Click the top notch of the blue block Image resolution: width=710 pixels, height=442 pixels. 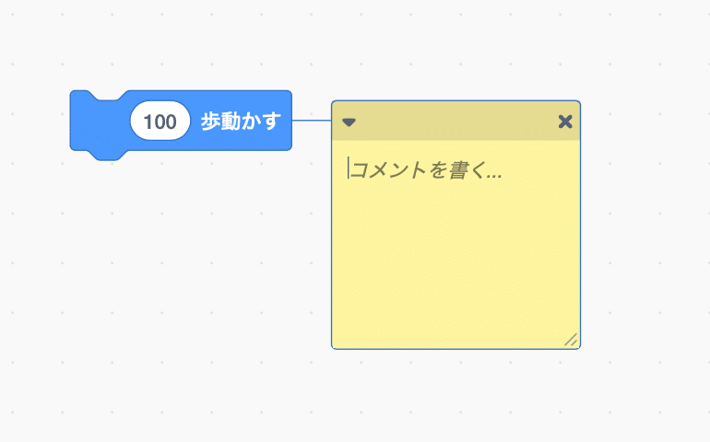click(x=108, y=95)
